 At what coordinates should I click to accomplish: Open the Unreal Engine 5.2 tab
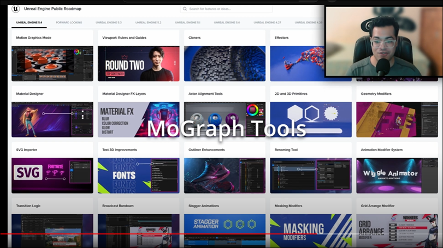(149, 22)
